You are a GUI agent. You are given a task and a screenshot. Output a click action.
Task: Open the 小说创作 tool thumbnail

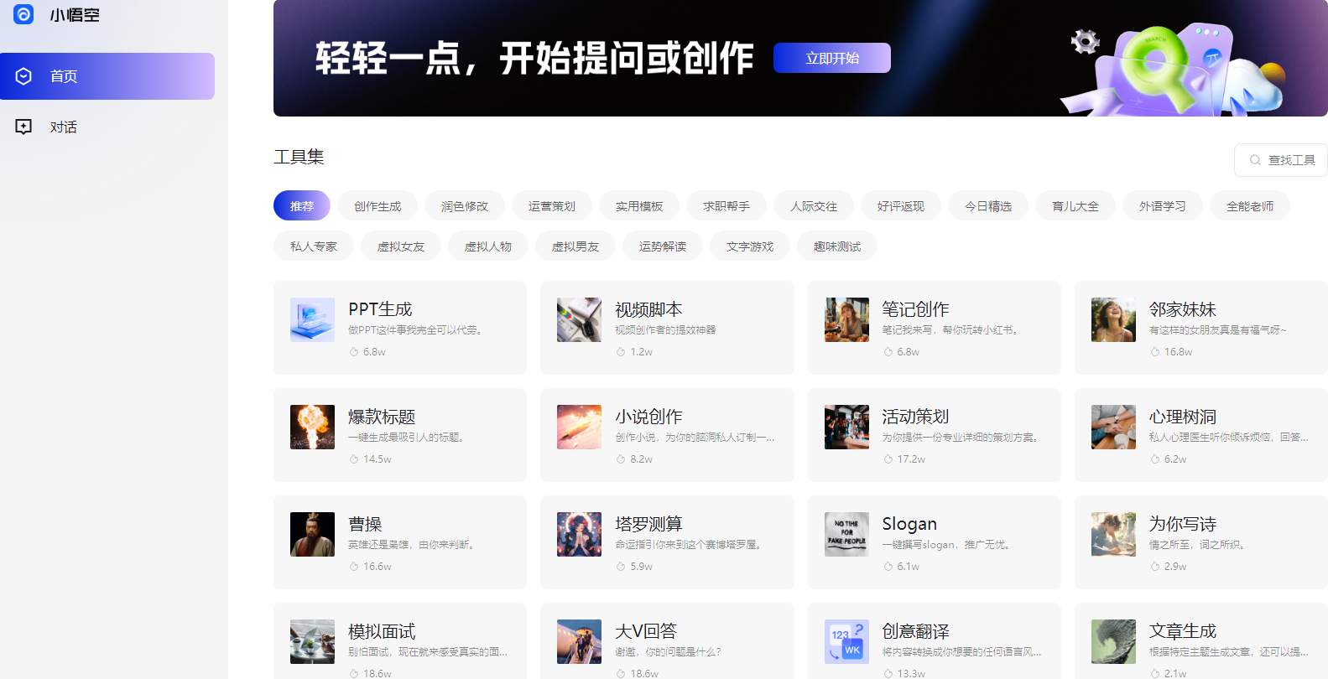579,427
